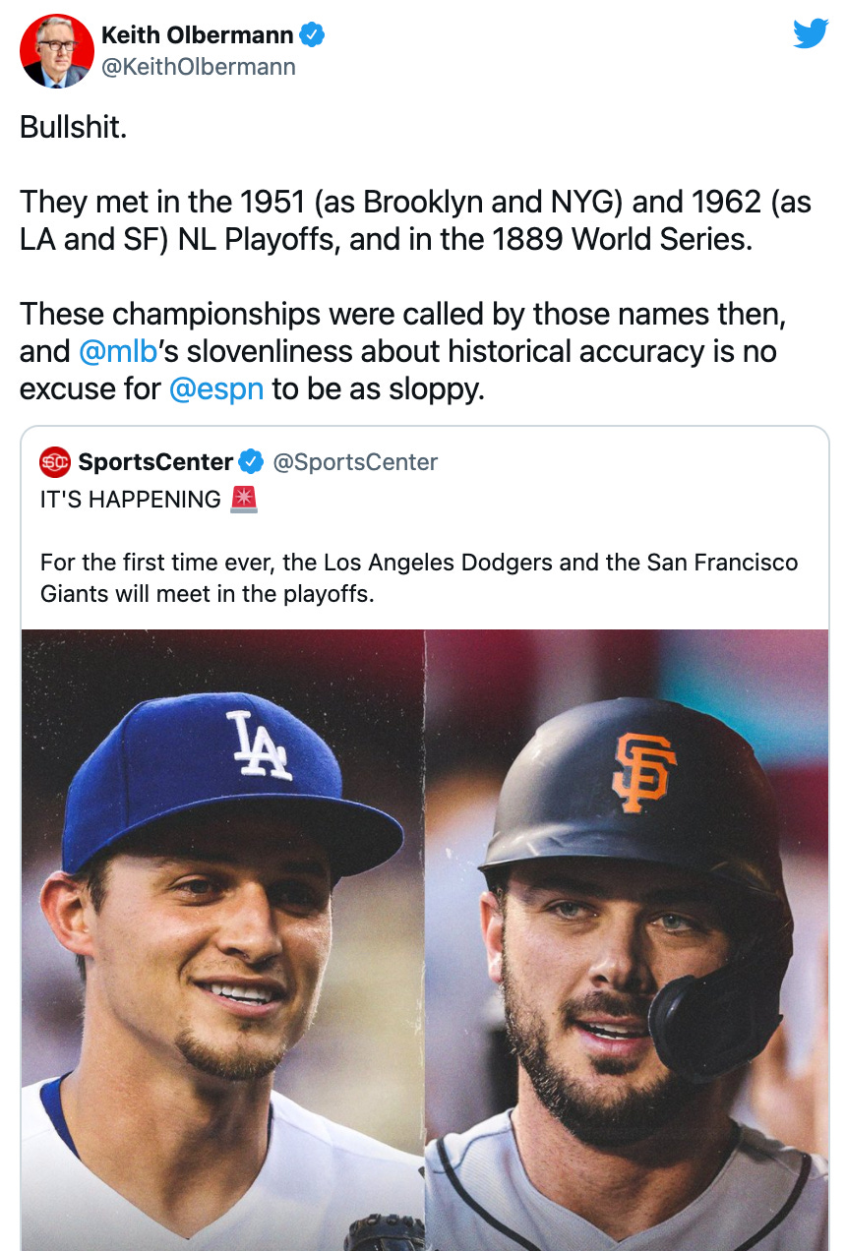Open the @mlb mention link
The image size is (846, 1251).
pyautogui.click(x=118, y=351)
